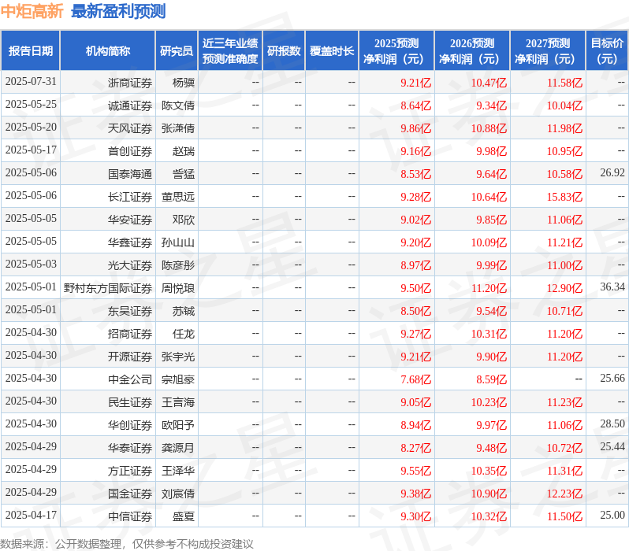Click the 研报数 column header
Viewport: 629px width, 551px height.
pos(284,50)
